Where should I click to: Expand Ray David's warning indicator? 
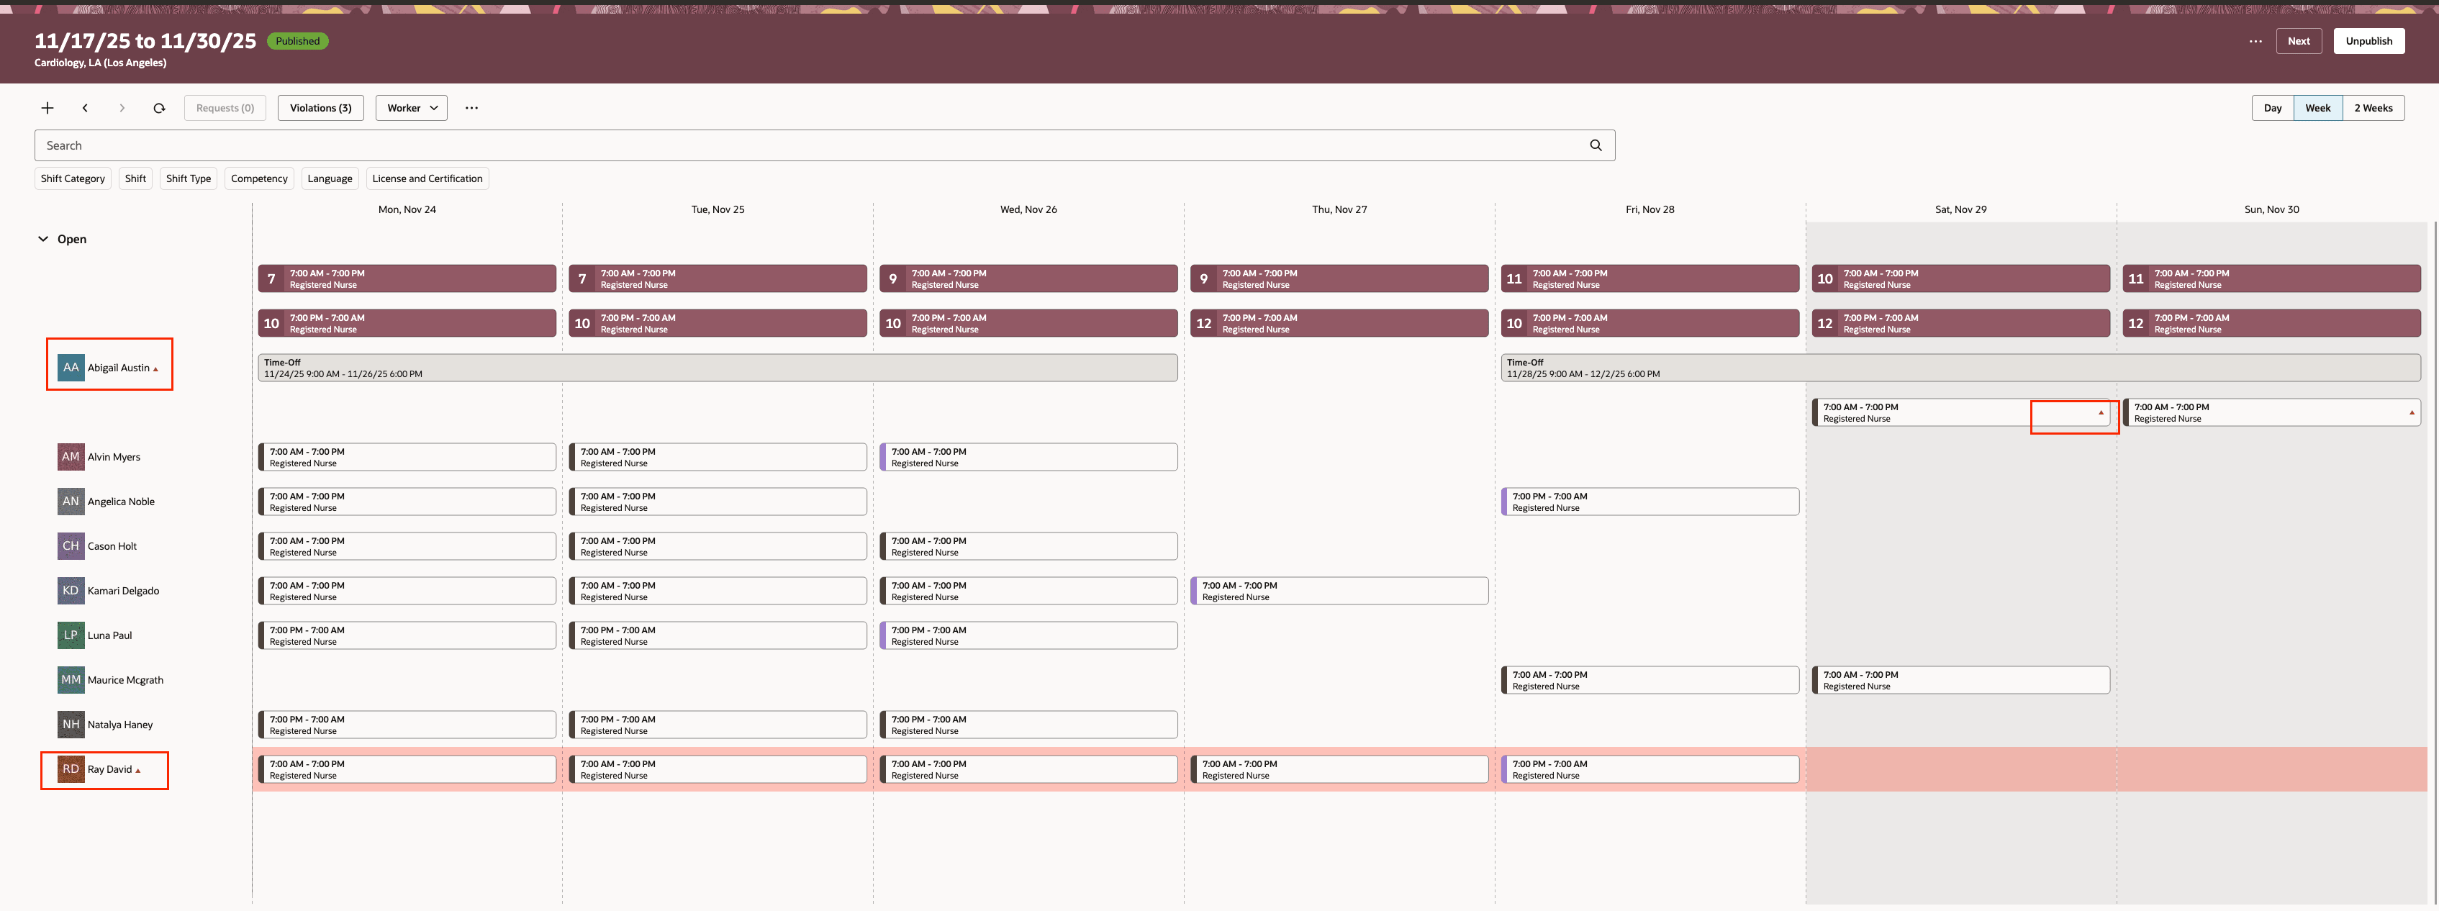(137, 770)
